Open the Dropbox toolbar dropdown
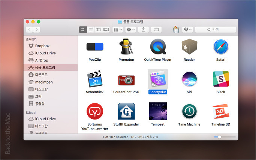The height and width of the screenshot is (160, 256). tap(187, 30)
